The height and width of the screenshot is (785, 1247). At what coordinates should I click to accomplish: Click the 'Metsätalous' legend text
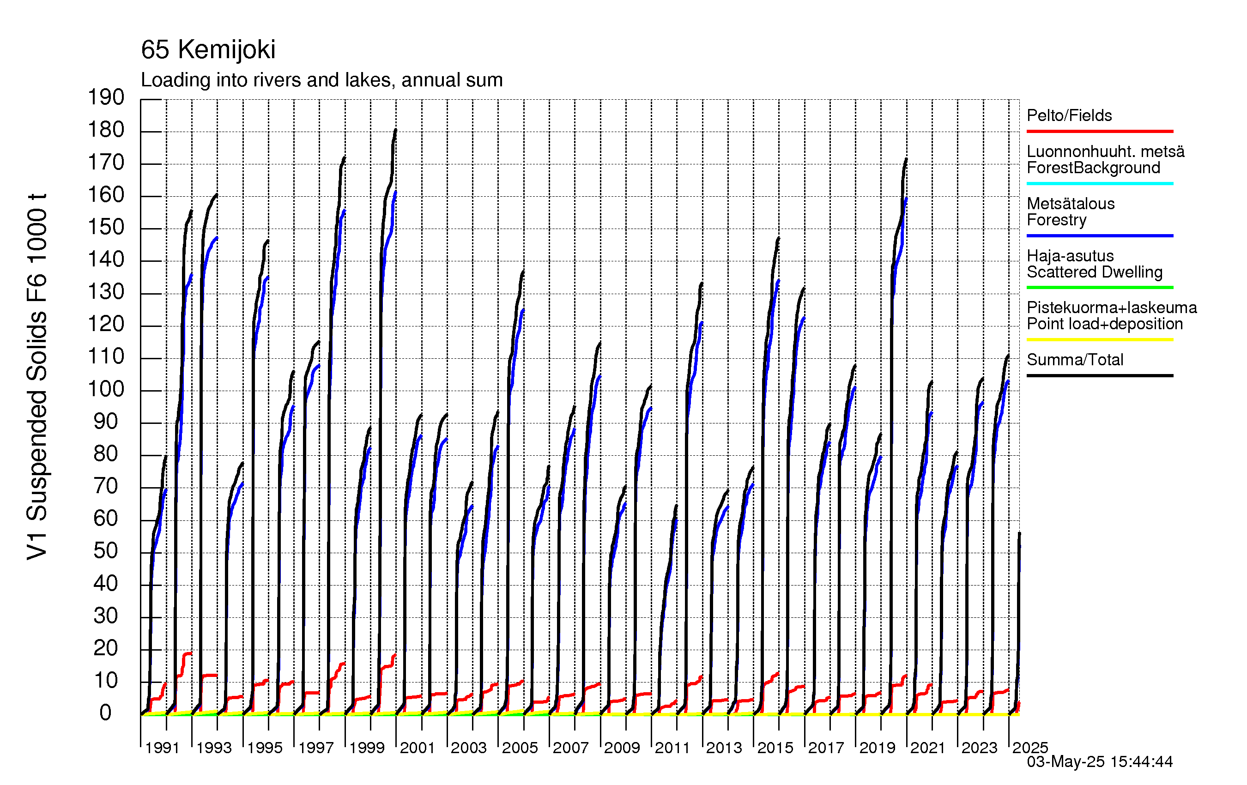coord(1071,204)
